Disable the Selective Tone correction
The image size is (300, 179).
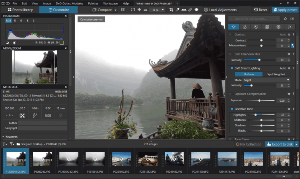232,109
